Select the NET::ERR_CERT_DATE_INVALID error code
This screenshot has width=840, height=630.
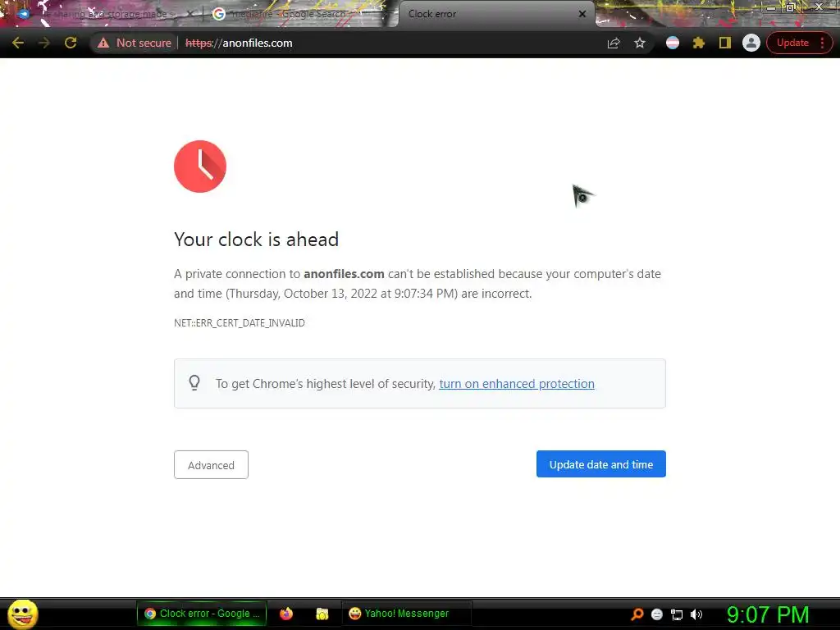coord(240,323)
